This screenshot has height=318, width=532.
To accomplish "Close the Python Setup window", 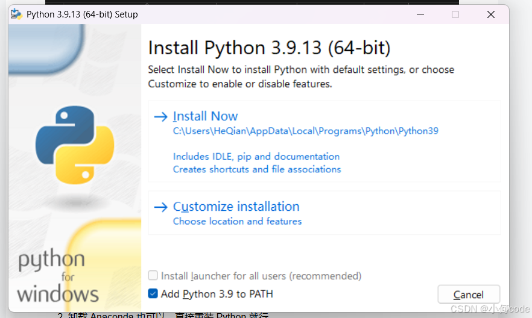I will 490,14.
